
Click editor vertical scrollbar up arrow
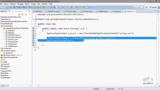coord(157,14)
